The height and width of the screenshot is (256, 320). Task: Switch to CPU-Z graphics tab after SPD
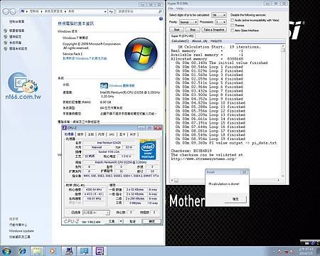tap(122, 134)
